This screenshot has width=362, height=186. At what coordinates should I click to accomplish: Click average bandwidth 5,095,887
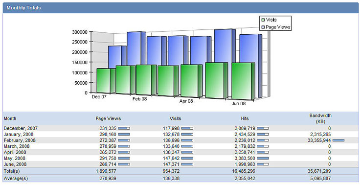pos(320,178)
